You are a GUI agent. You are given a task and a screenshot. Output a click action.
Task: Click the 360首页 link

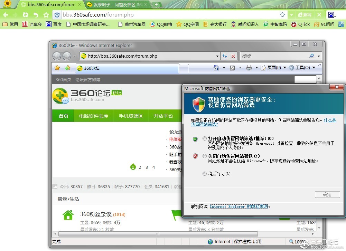(63, 79)
